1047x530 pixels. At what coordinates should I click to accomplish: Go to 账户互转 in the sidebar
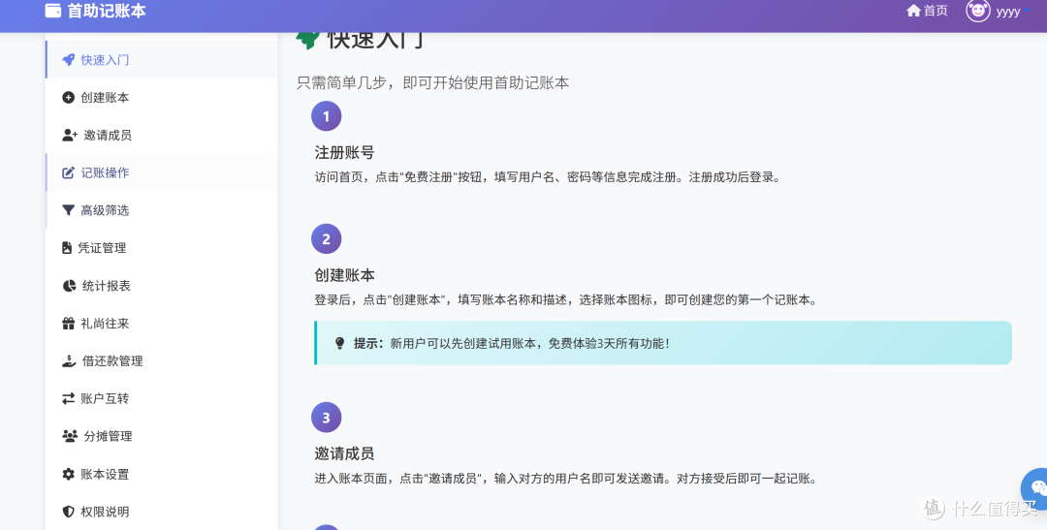tap(162, 398)
